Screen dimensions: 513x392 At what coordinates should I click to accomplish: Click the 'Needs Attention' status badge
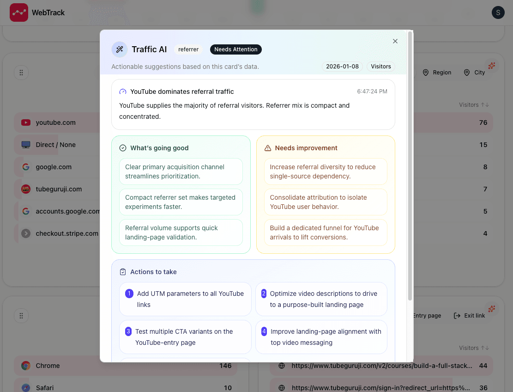[235, 49]
